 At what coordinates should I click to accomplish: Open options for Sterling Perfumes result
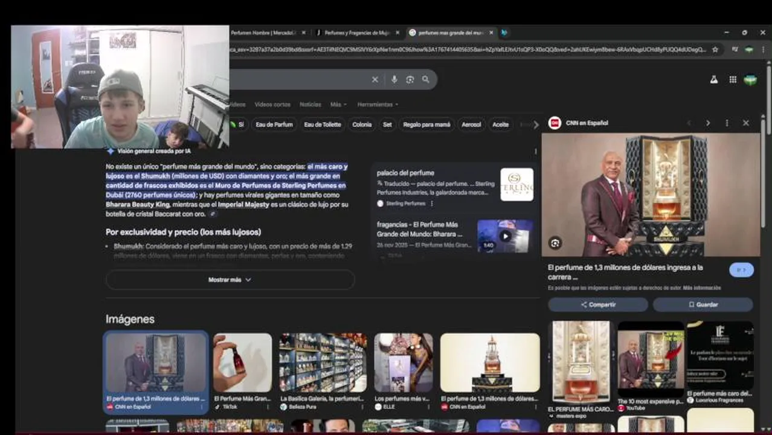[x=431, y=204]
